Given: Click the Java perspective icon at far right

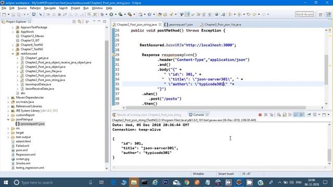Looking at the screenshot, I should coord(328,15).
